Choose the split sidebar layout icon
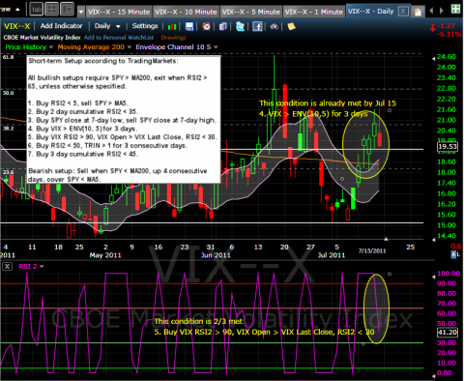 [x=67, y=10]
